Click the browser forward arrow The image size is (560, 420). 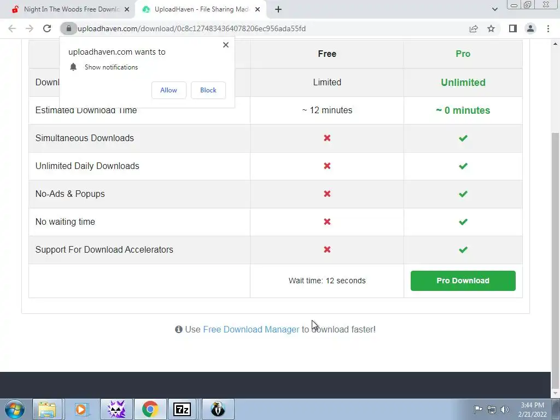point(30,28)
